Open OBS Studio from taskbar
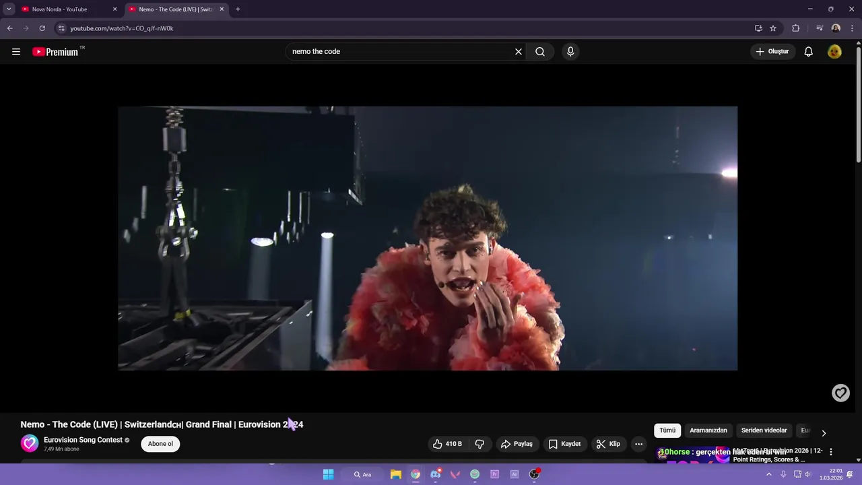This screenshot has width=862, height=485. pyautogui.click(x=535, y=474)
